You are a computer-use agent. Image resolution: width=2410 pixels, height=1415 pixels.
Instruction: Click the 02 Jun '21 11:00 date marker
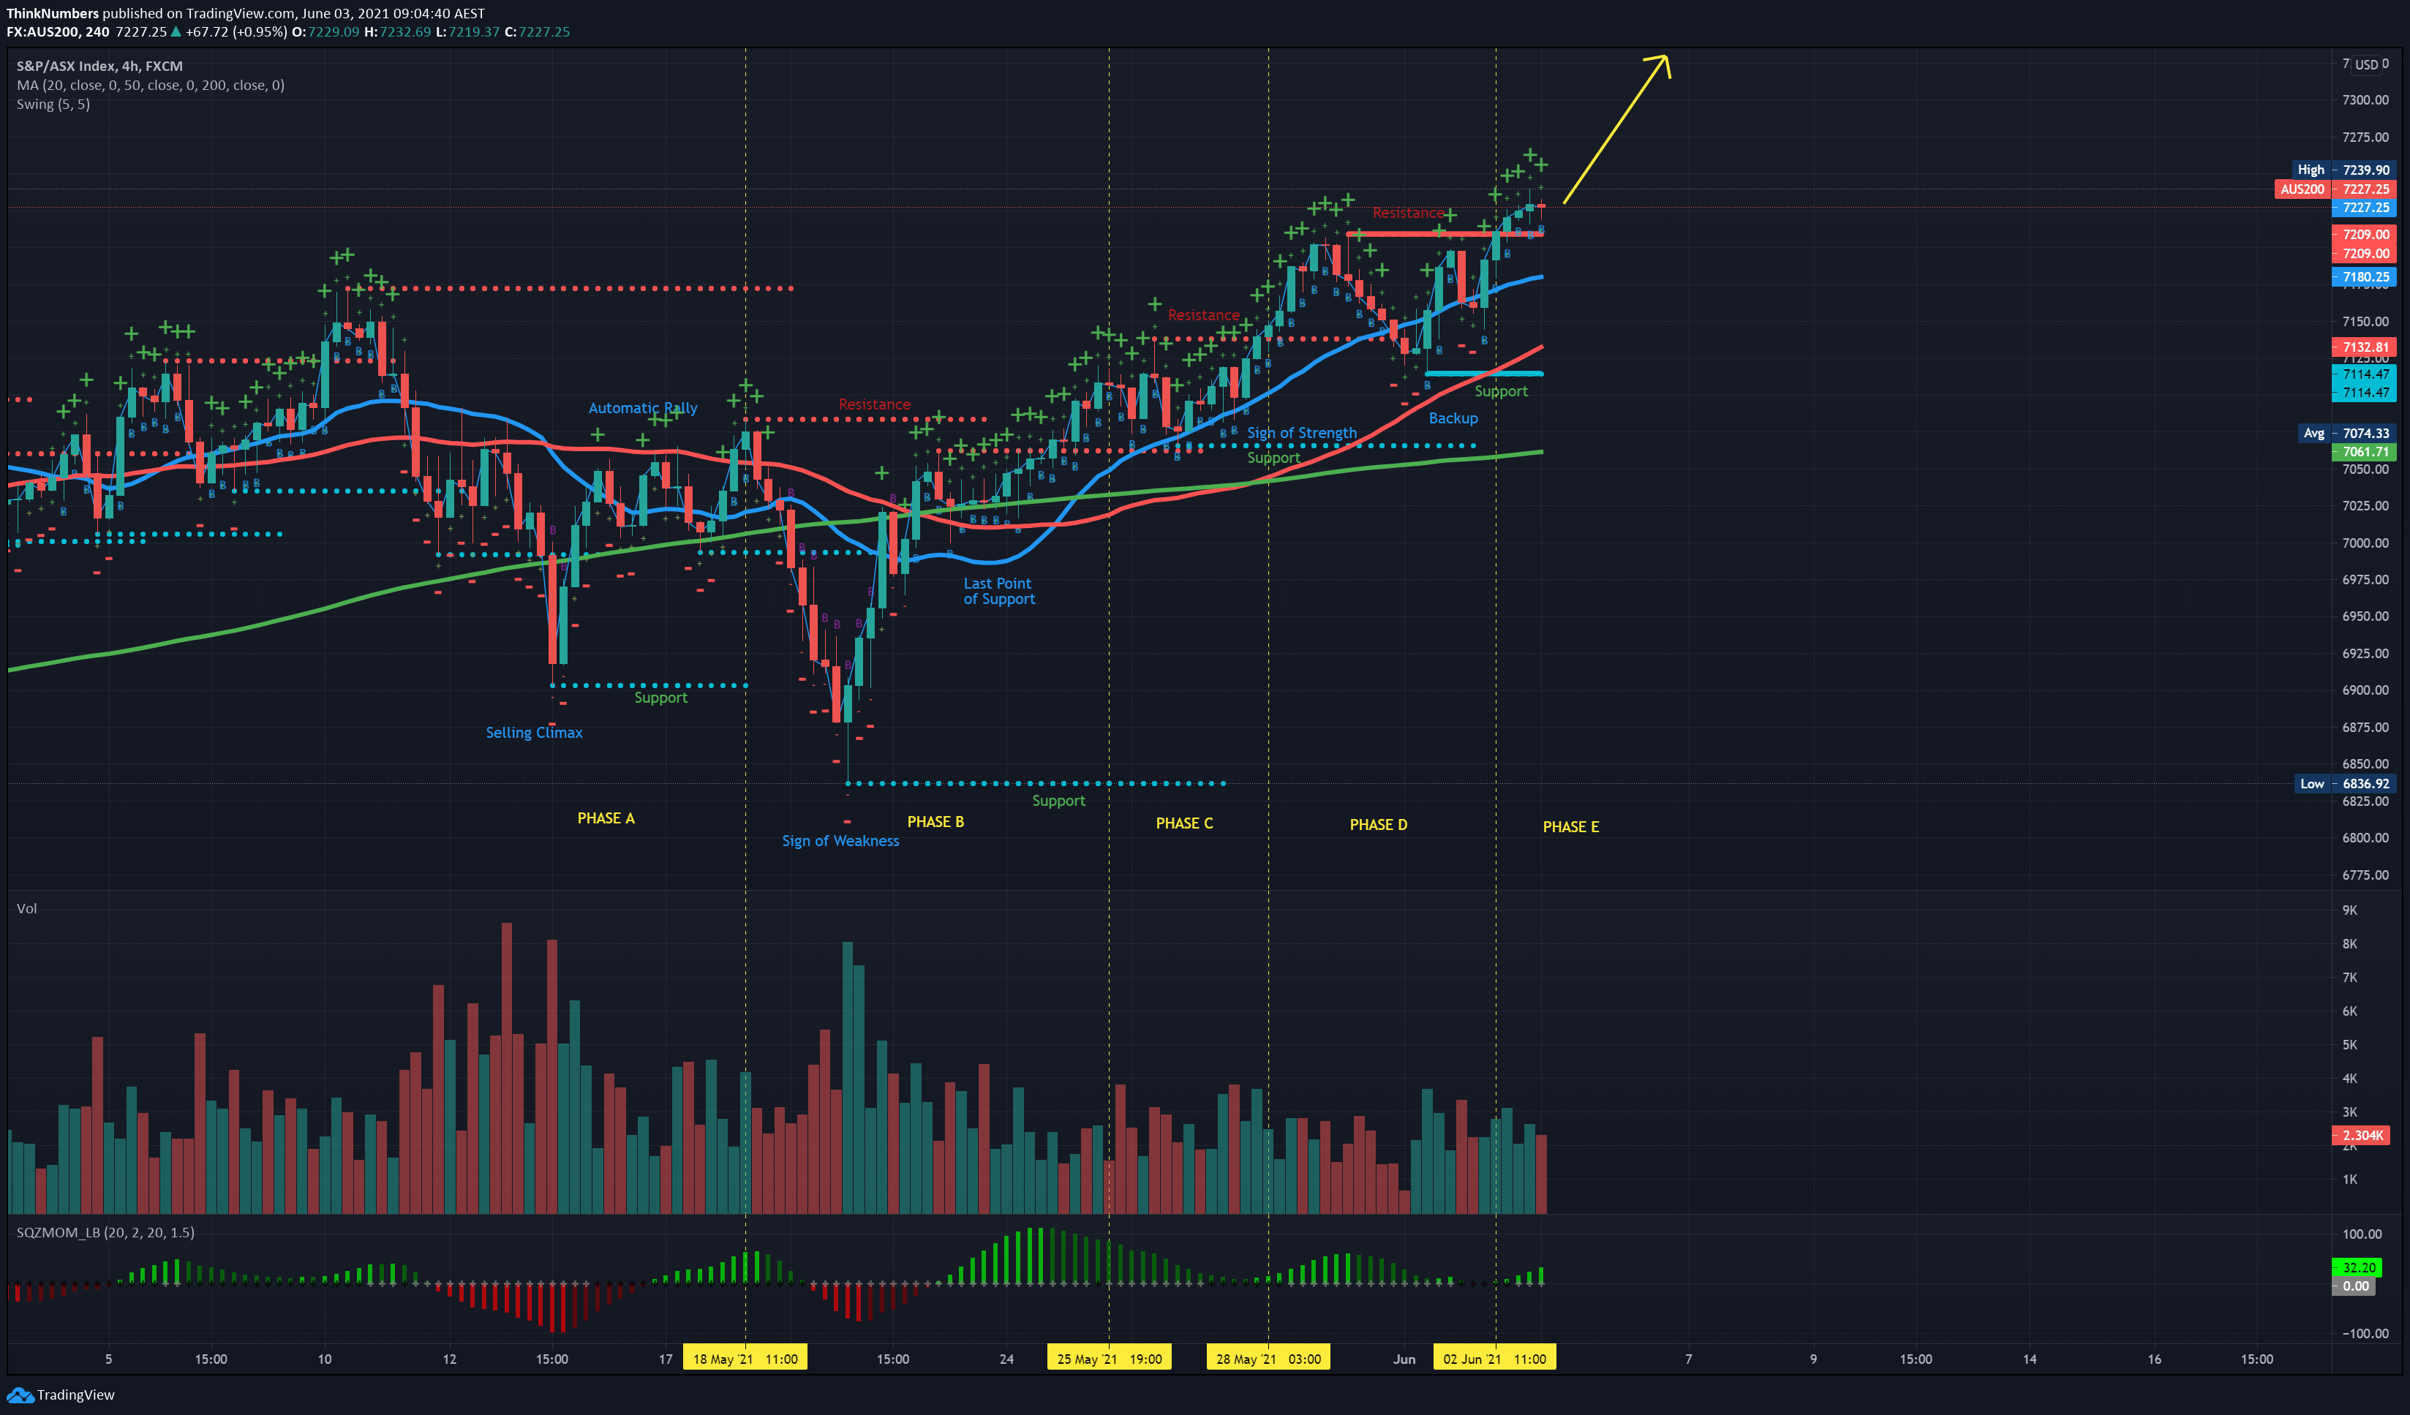pyautogui.click(x=1495, y=1359)
